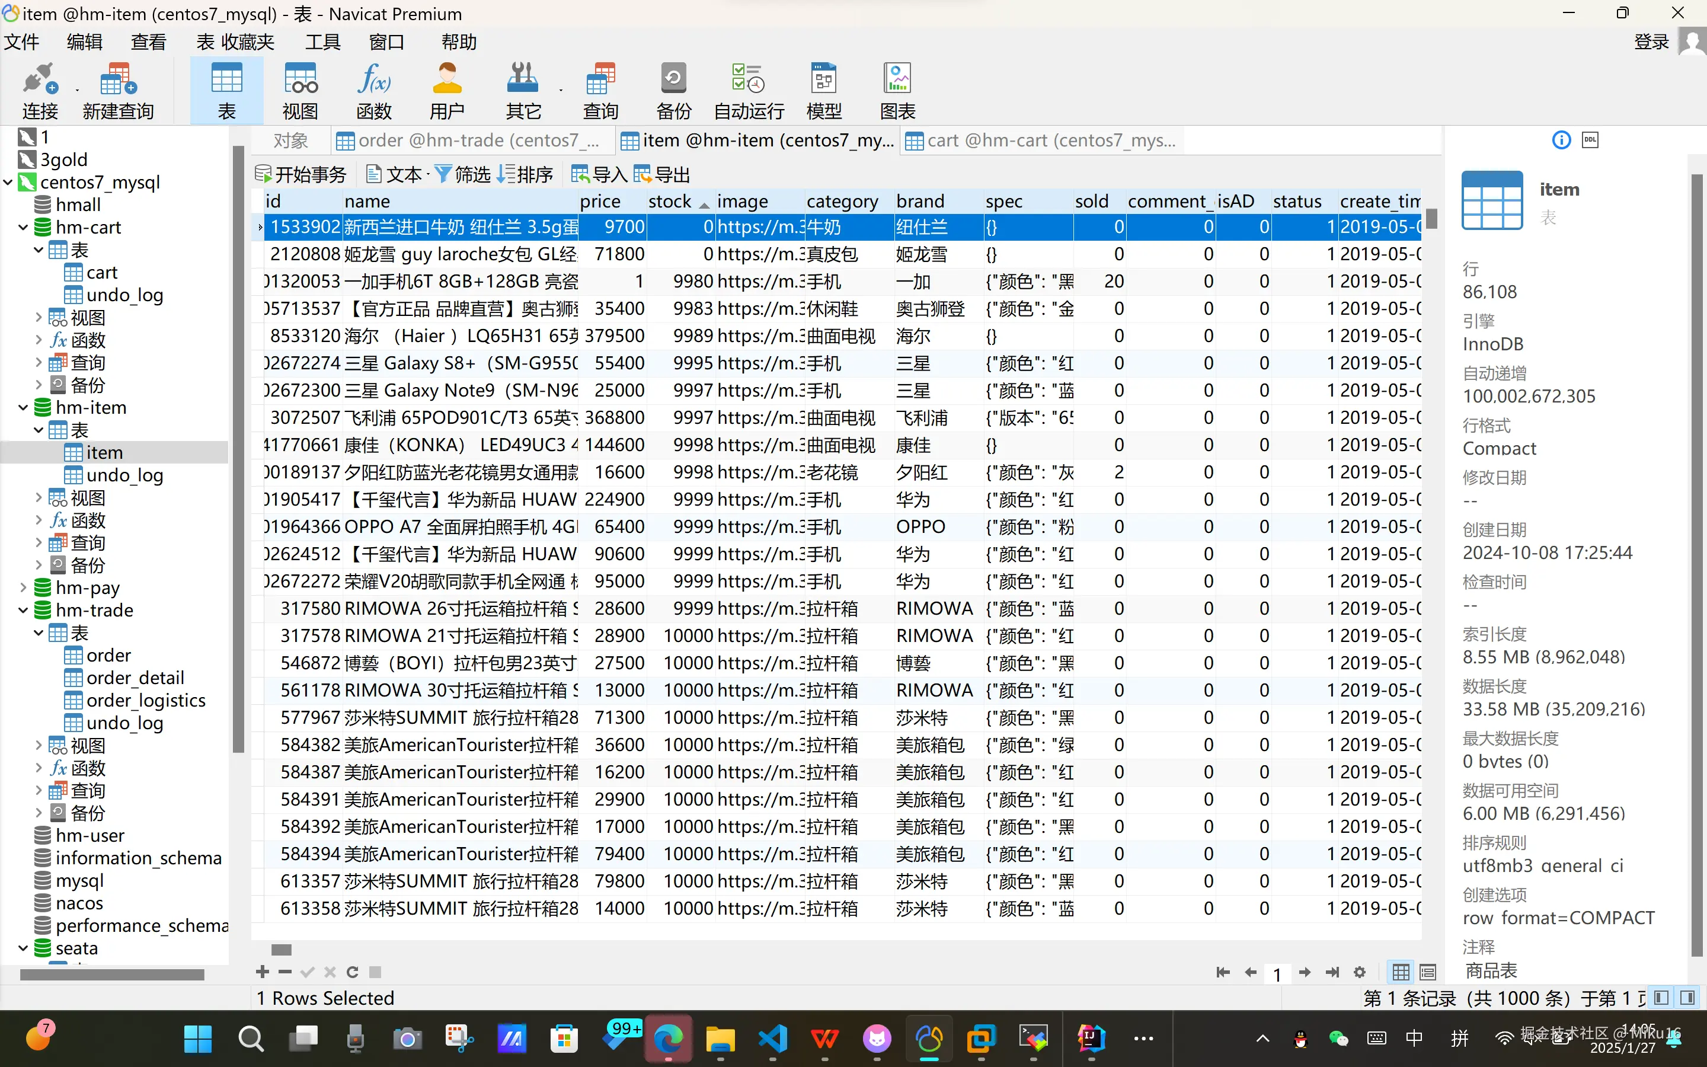Switch to grid view toggle
The height and width of the screenshot is (1067, 1707).
(1401, 972)
